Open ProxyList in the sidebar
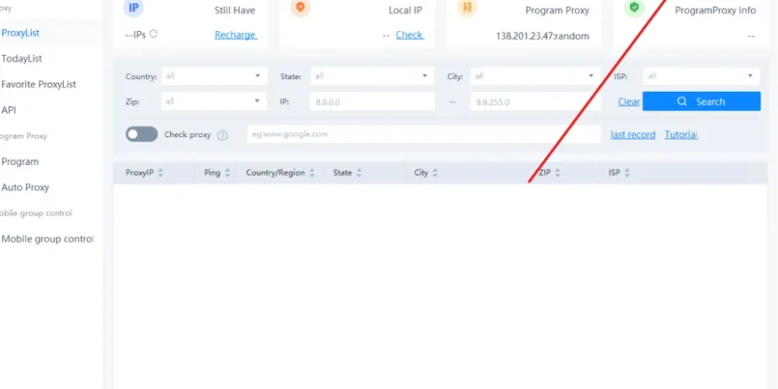This screenshot has height=389, width=778. point(20,33)
